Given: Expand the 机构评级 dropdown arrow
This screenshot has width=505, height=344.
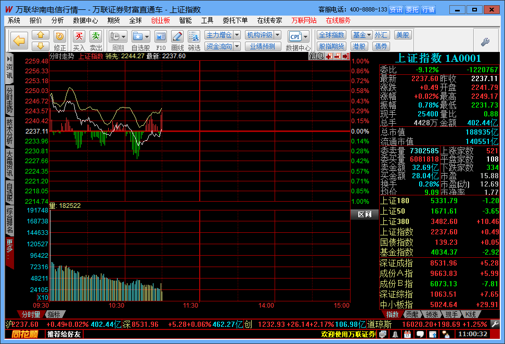Looking at the screenshot, I should pos(278,35).
